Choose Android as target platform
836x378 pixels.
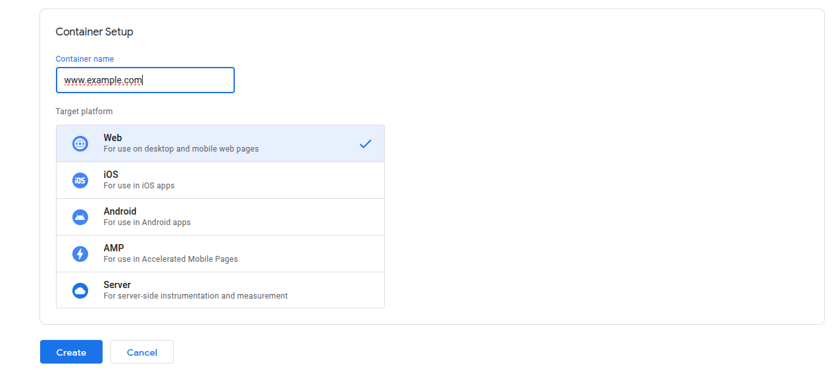coord(120,211)
